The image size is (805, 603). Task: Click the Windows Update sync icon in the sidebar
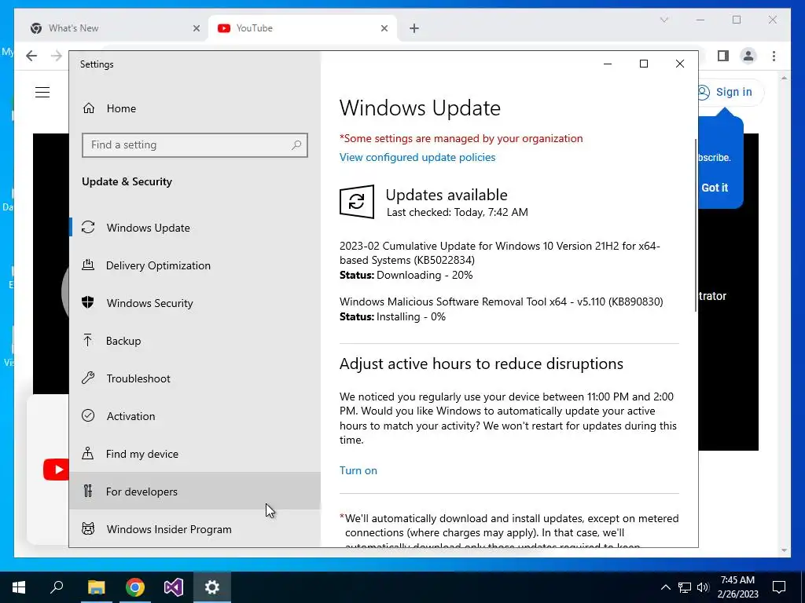[x=88, y=227]
